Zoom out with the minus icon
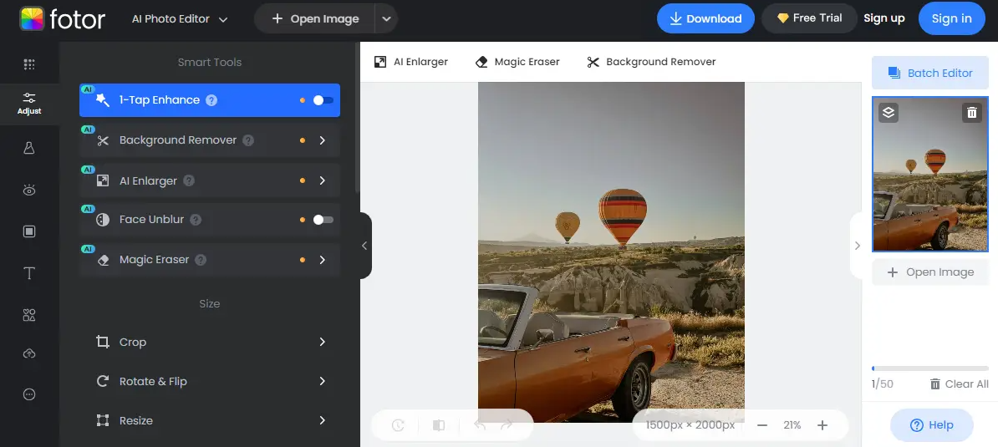This screenshot has height=447, width=998. pos(762,425)
